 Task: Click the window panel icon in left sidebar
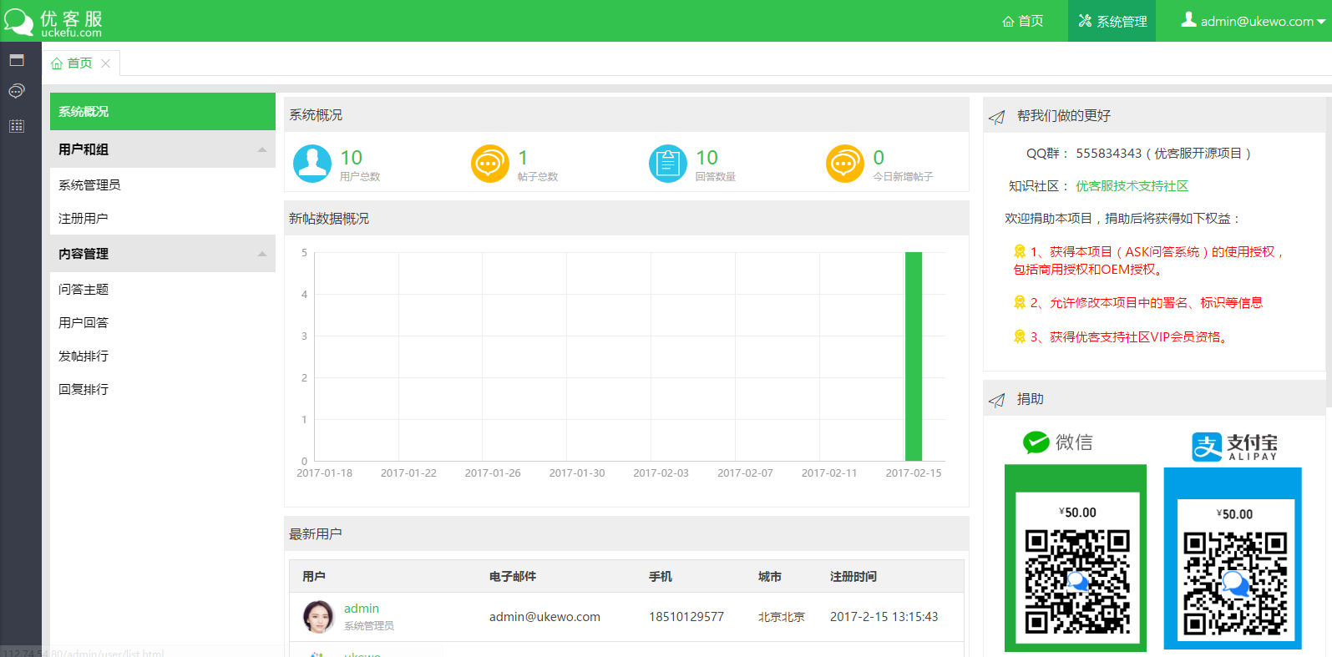pyautogui.click(x=17, y=60)
